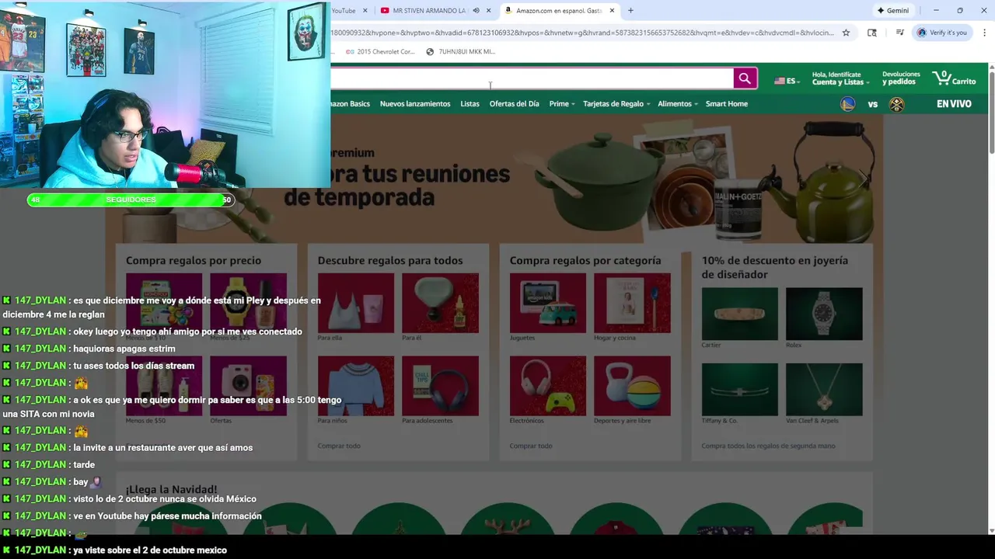The image size is (995, 559).
Task: Click the Amazon search magnifier button
Action: 745,78
